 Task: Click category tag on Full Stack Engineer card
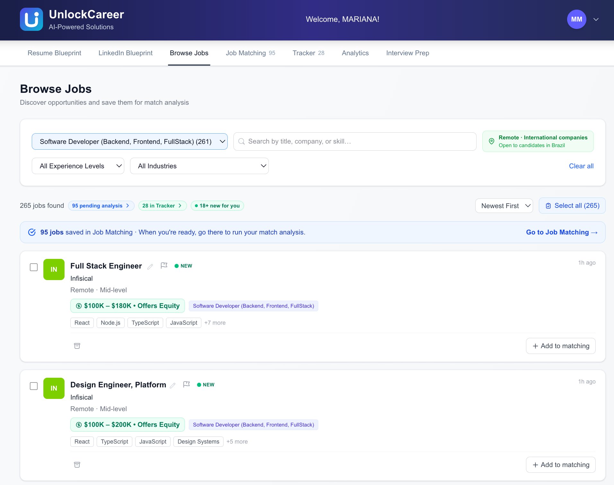pos(253,306)
